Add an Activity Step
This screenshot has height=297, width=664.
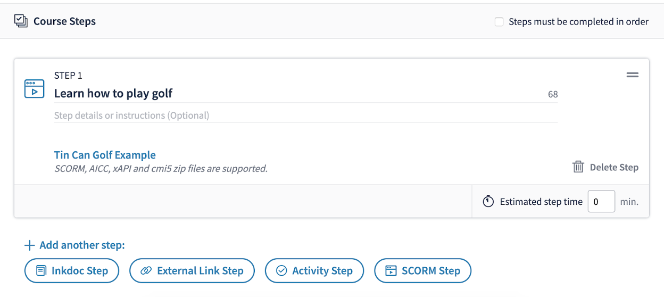(x=314, y=271)
